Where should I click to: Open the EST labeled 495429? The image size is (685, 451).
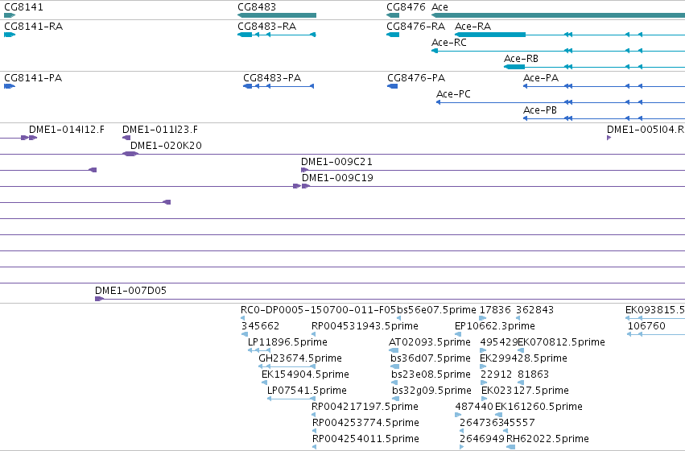tap(499, 342)
